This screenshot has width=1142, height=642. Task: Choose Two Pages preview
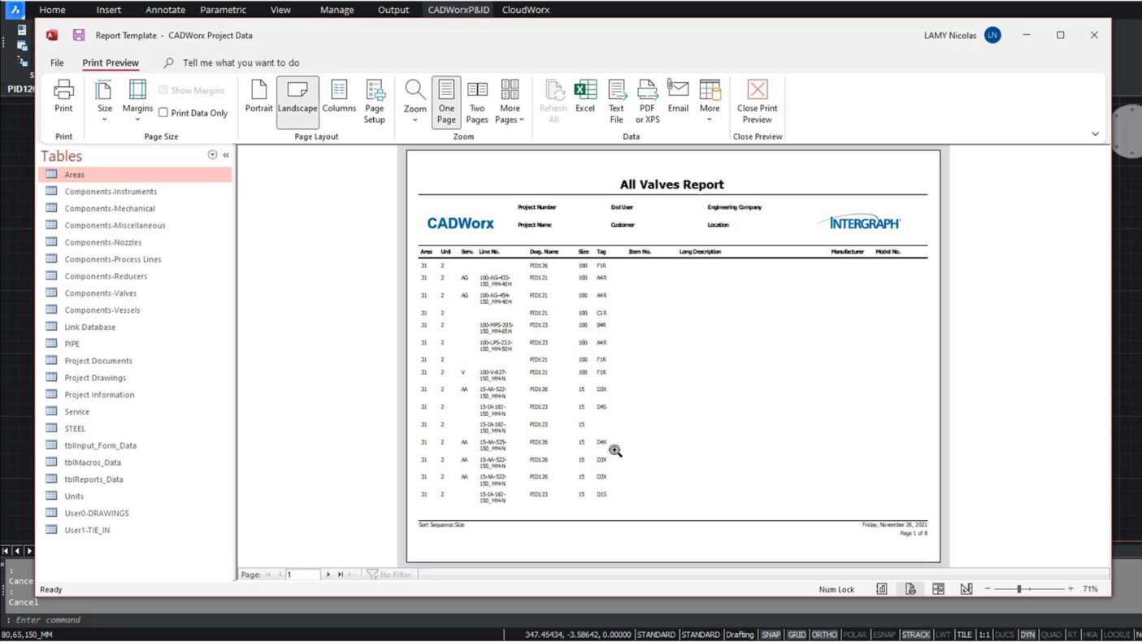[477, 102]
